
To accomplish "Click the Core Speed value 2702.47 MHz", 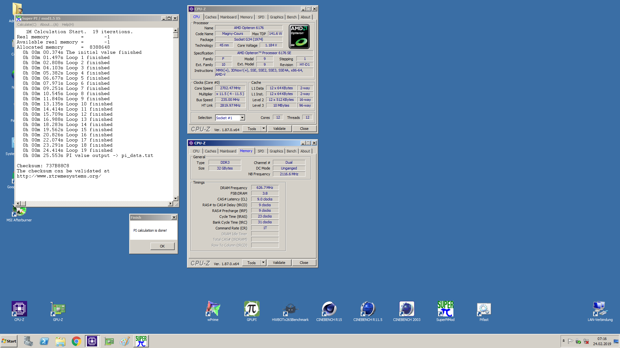I will [230, 88].
